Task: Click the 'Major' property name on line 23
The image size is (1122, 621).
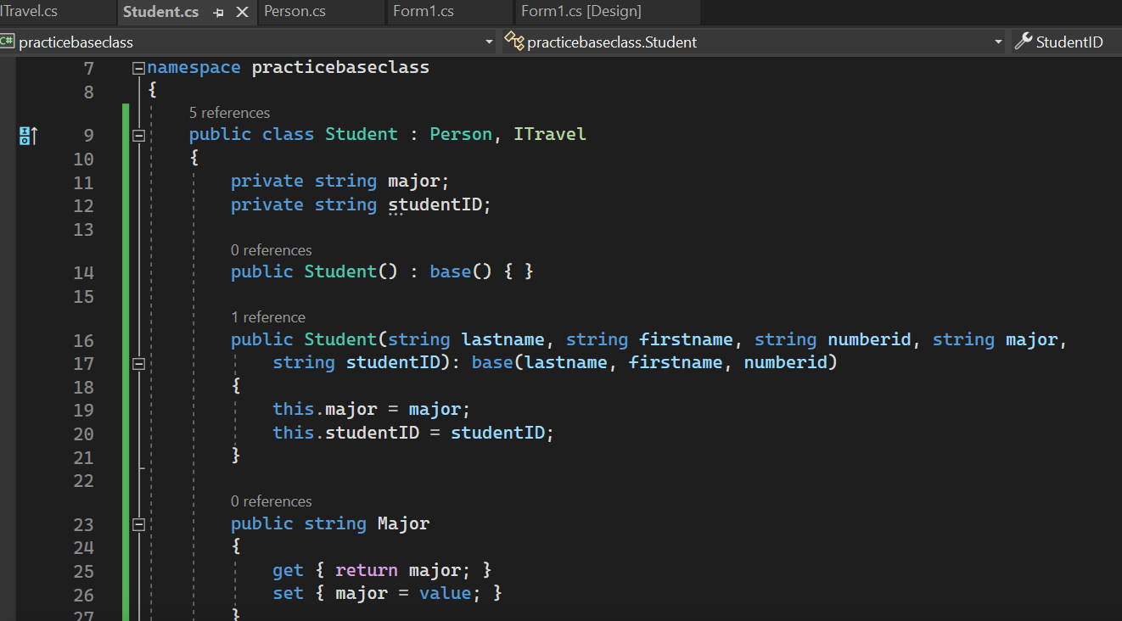Action: click(403, 523)
